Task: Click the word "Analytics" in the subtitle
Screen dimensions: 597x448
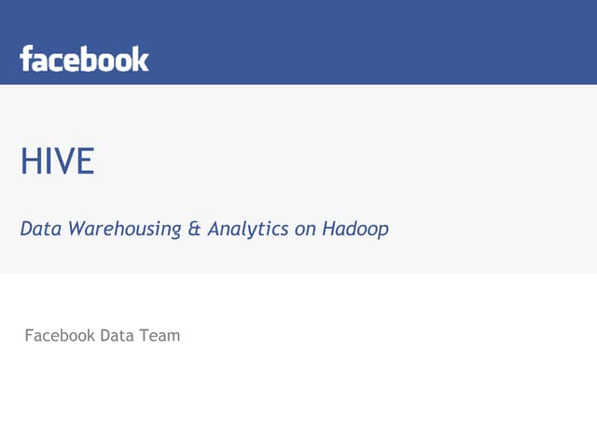Action: [248, 229]
